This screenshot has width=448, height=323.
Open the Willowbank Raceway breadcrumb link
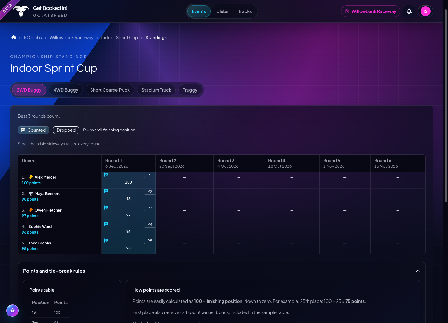pyautogui.click(x=72, y=38)
